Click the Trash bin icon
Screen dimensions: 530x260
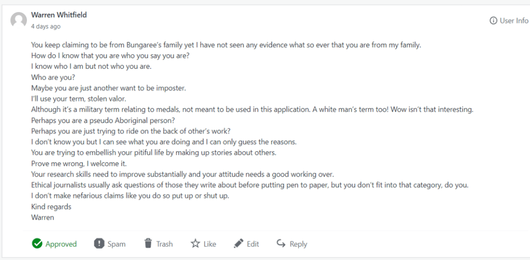tap(148, 243)
